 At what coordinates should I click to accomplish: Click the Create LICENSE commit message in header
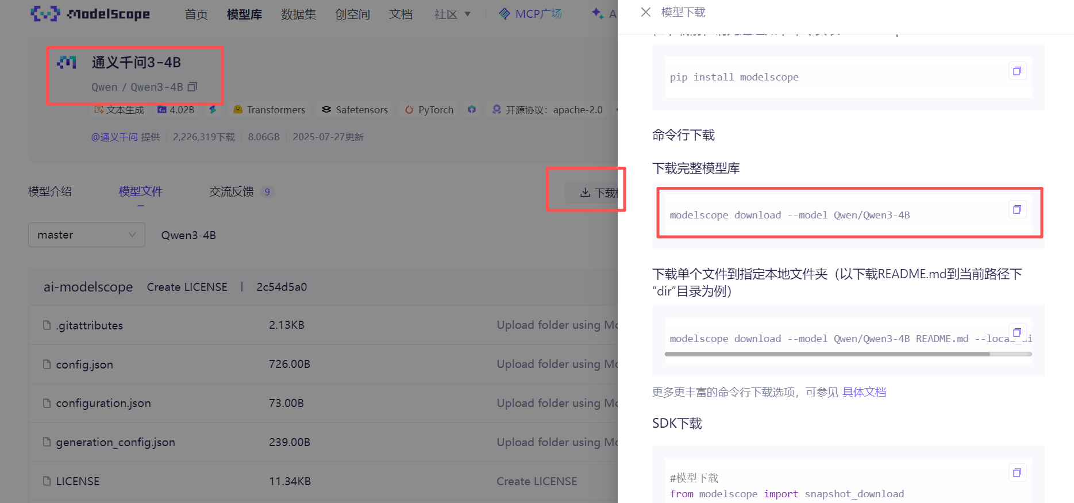(187, 287)
